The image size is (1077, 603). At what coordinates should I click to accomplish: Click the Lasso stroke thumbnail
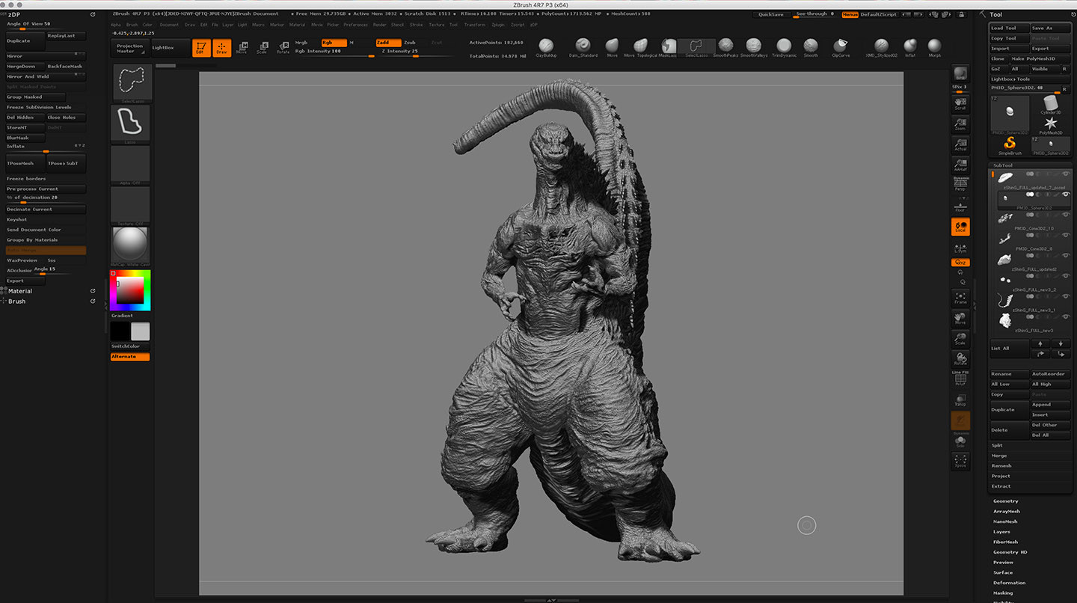pos(130,123)
